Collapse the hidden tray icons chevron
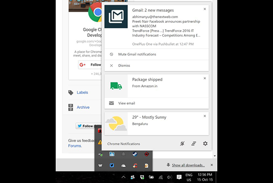 [x=123, y=177]
